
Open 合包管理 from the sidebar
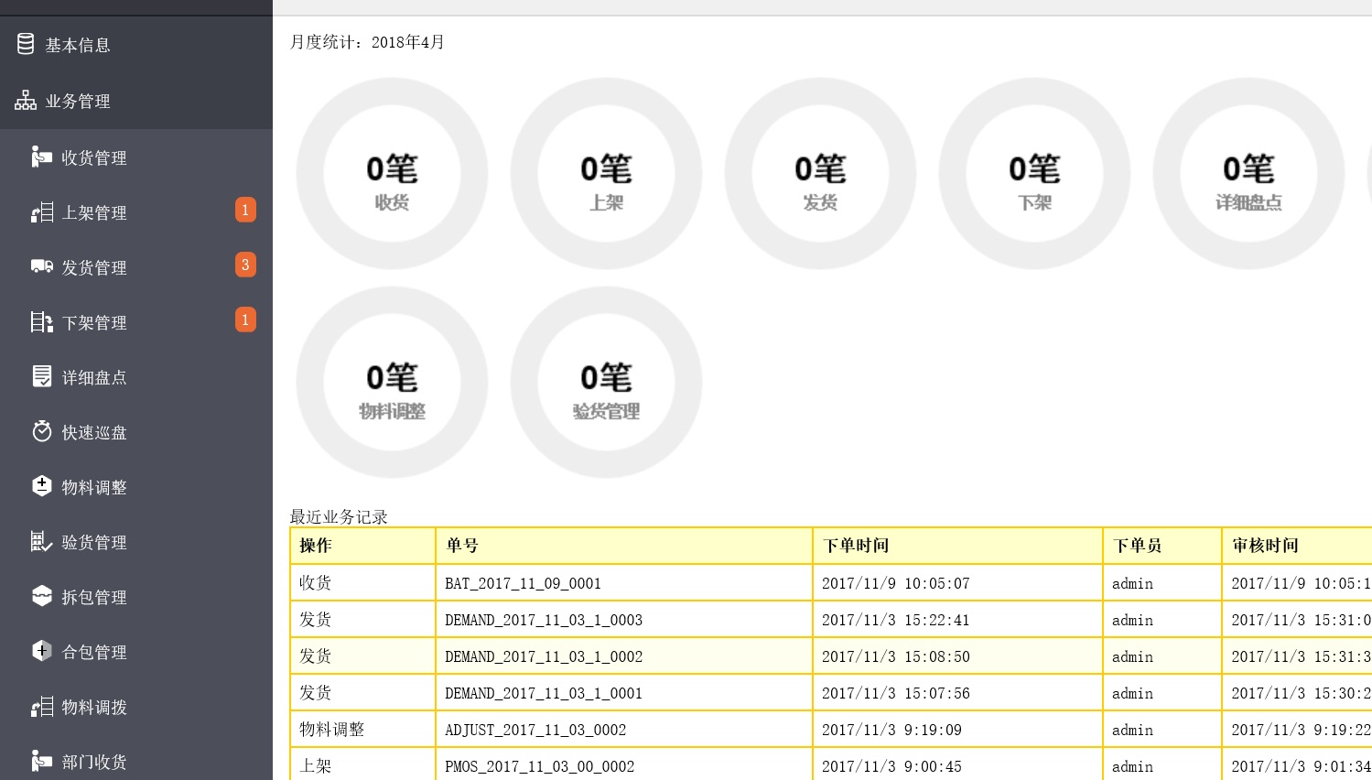pos(93,652)
